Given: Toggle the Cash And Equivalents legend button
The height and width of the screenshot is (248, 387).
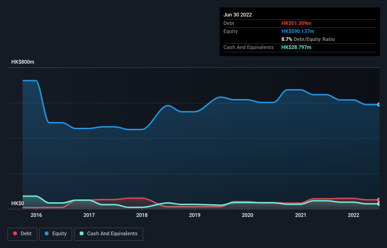Looking at the screenshot, I should coord(108,234).
